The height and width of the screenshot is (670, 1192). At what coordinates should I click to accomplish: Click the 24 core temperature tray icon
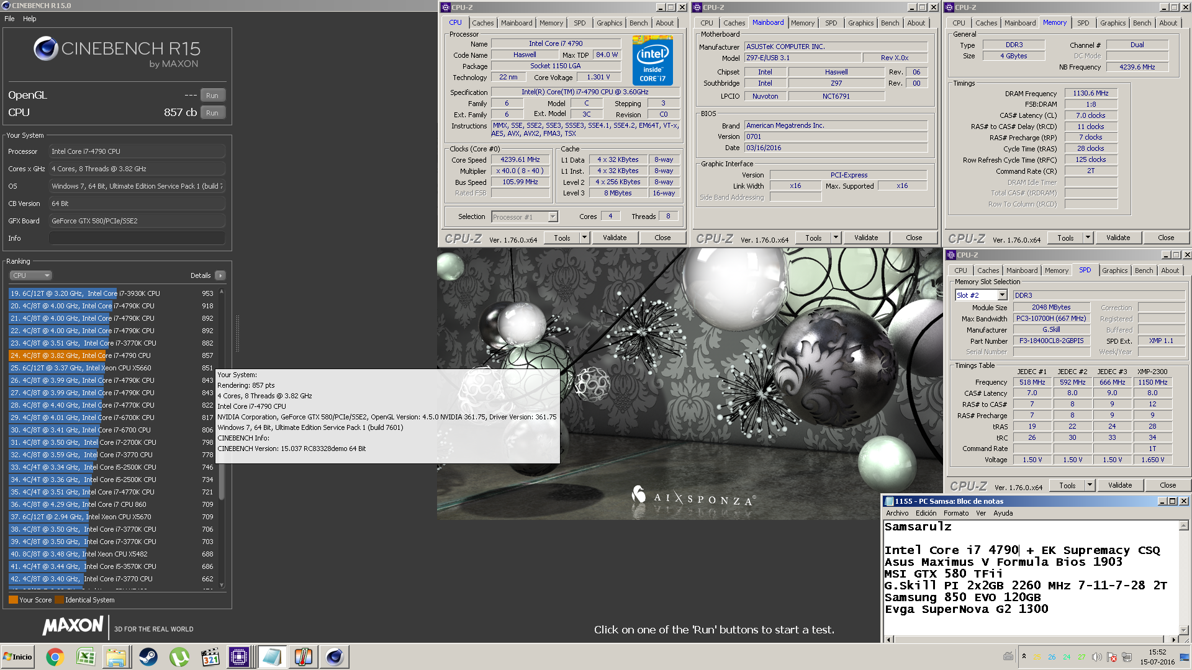tap(1067, 658)
